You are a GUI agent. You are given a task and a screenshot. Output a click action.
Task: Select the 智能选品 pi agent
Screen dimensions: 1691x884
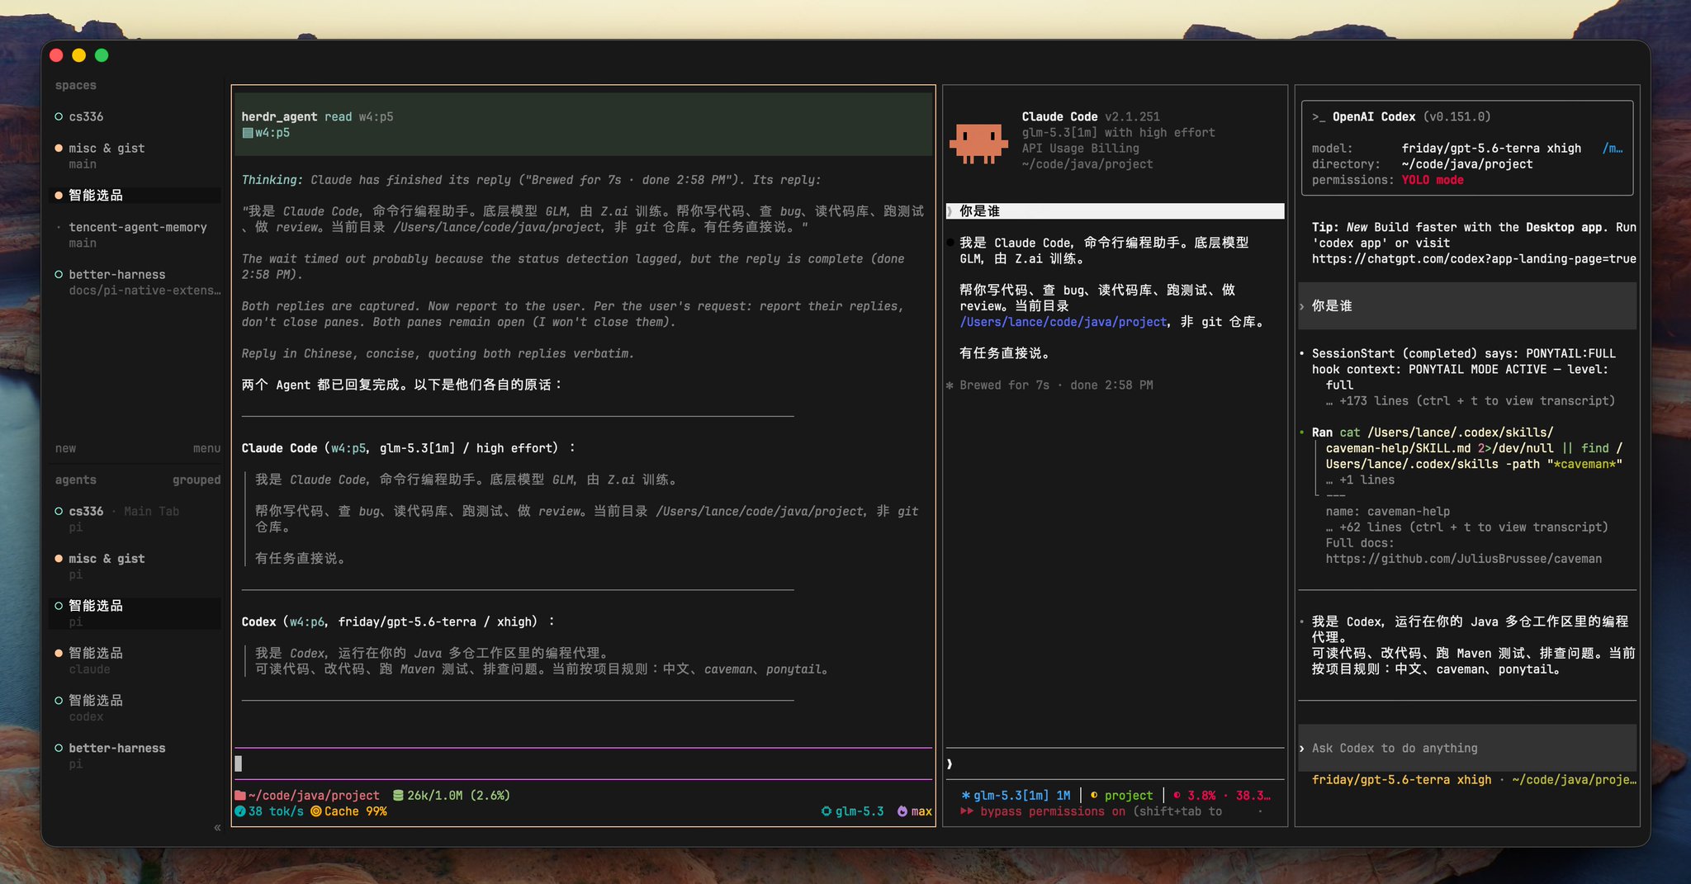[x=135, y=613]
